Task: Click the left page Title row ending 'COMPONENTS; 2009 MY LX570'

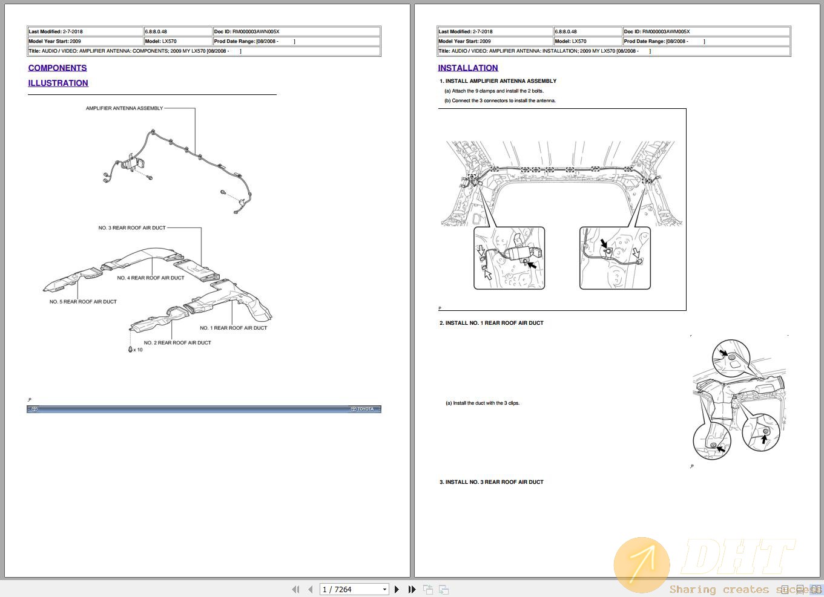Action: point(204,51)
